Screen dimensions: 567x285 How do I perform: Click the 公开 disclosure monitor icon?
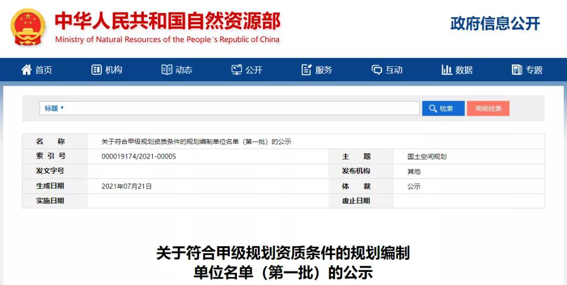coord(237,70)
